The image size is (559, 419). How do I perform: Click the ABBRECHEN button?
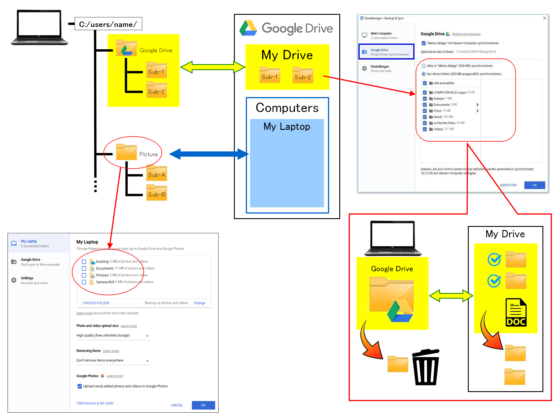pyautogui.click(x=508, y=185)
